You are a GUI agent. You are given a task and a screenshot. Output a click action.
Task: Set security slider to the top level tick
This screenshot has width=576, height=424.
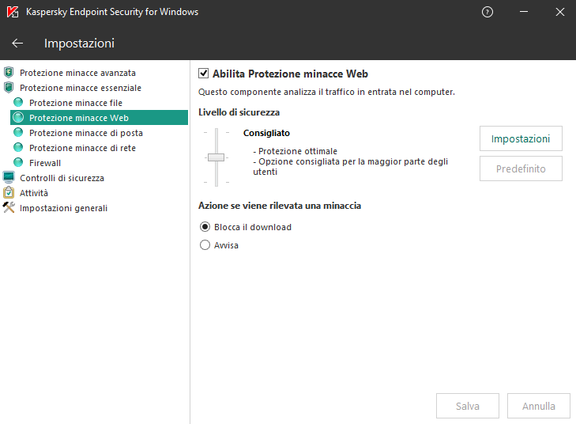pyautogui.click(x=216, y=132)
